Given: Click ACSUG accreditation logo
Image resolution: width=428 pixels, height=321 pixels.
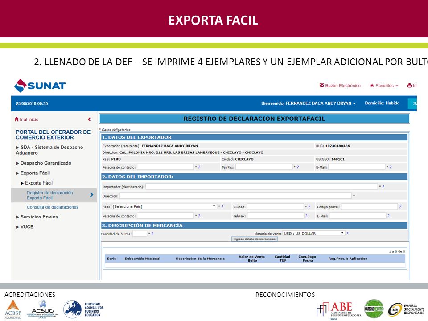Looking at the screenshot, I should [42, 309].
